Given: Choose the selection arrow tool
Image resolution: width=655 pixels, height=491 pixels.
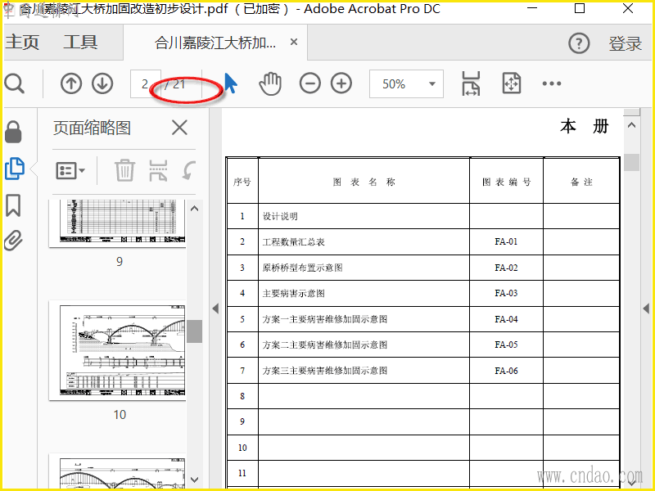Looking at the screenshot, I should [x=231, y=83].
